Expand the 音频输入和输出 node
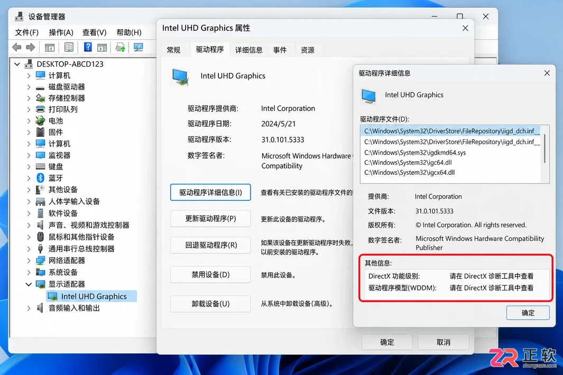The height and width of the screenshot is (375, 563). [29, 308]
